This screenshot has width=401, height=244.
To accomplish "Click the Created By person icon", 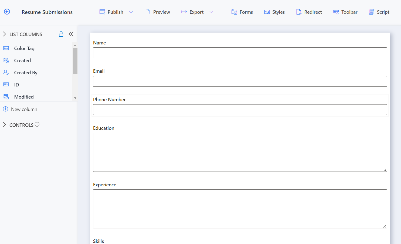I will pos(6,72).
